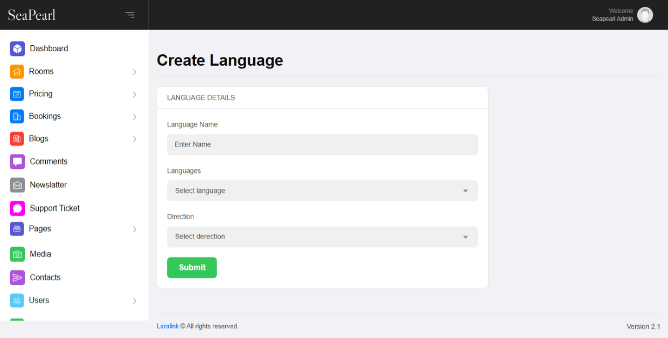Click the Seapearl Admin profile avatar
The height and width of the screenshot is (338, 668).
[x=645, y=15]
